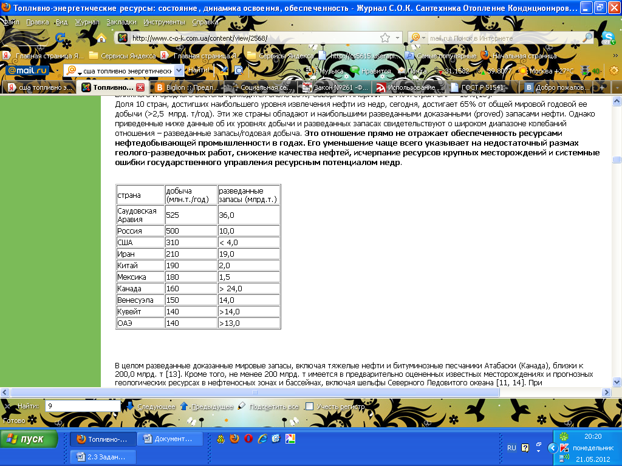Screen dimensions: 622x466
Task: Open Начальная страница bookmark
Action: point(519,55)
